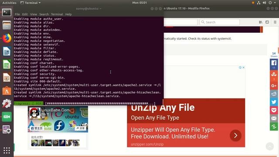Open LibreOffice Calc in the dock

[7, 64]
